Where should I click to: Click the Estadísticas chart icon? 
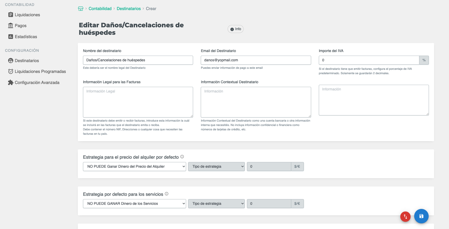11,37
